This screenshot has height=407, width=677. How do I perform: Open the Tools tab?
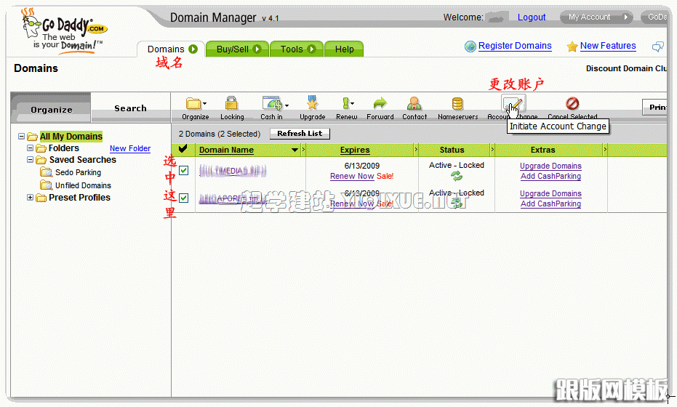(297, 49)
